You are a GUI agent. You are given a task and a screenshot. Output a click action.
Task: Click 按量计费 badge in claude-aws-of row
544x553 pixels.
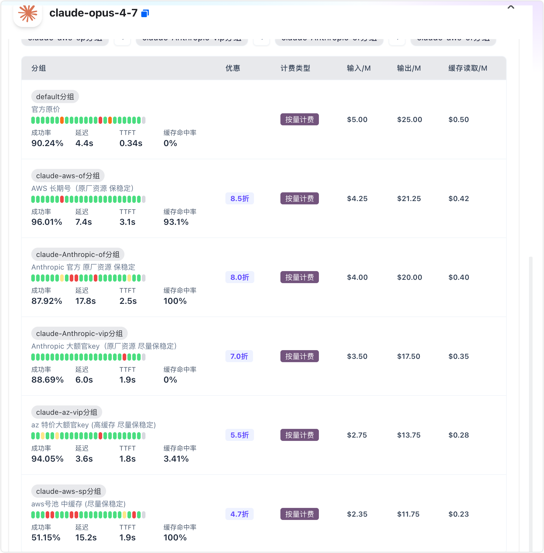click(299, 198)
